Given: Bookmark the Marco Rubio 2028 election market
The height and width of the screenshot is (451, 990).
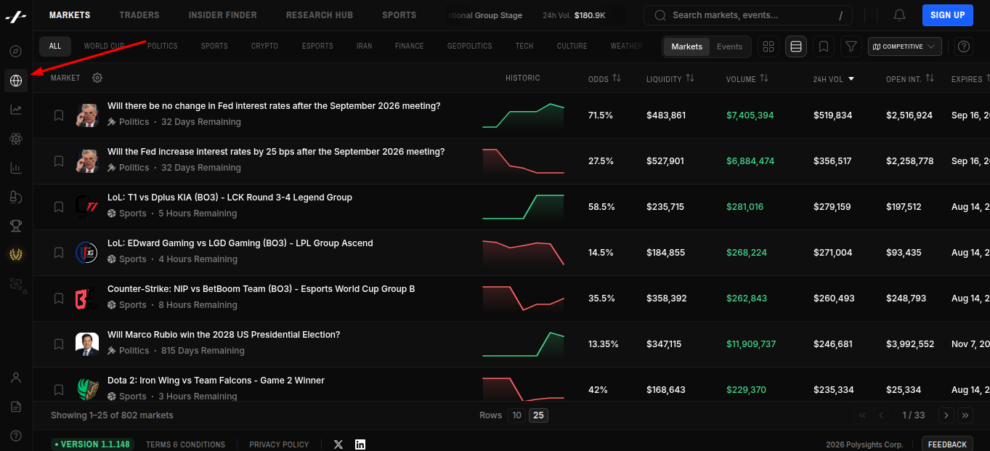Looking at the screenshot, I should (x=59, y=344).
